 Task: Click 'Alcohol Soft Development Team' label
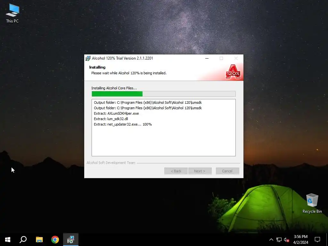(111, 163)
